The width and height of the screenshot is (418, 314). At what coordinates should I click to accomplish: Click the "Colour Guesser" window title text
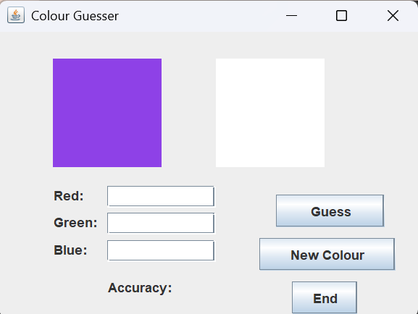(x=75, y=16)
